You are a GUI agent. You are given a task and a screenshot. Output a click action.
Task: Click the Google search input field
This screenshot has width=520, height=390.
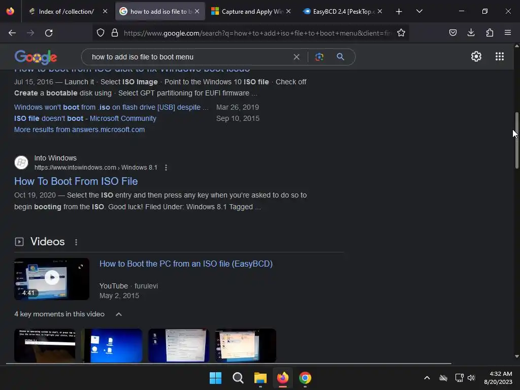coord(189,57)
